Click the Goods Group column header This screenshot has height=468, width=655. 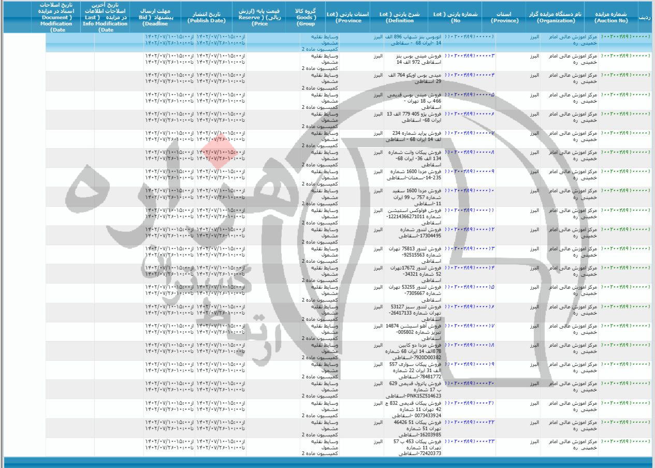tap(306, 17)
